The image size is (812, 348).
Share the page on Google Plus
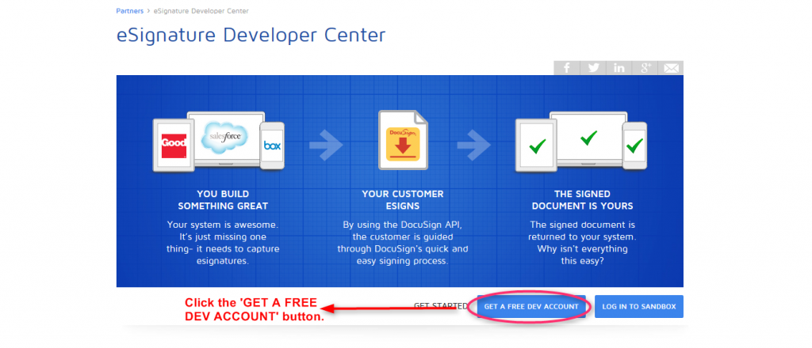pos(645,68)
